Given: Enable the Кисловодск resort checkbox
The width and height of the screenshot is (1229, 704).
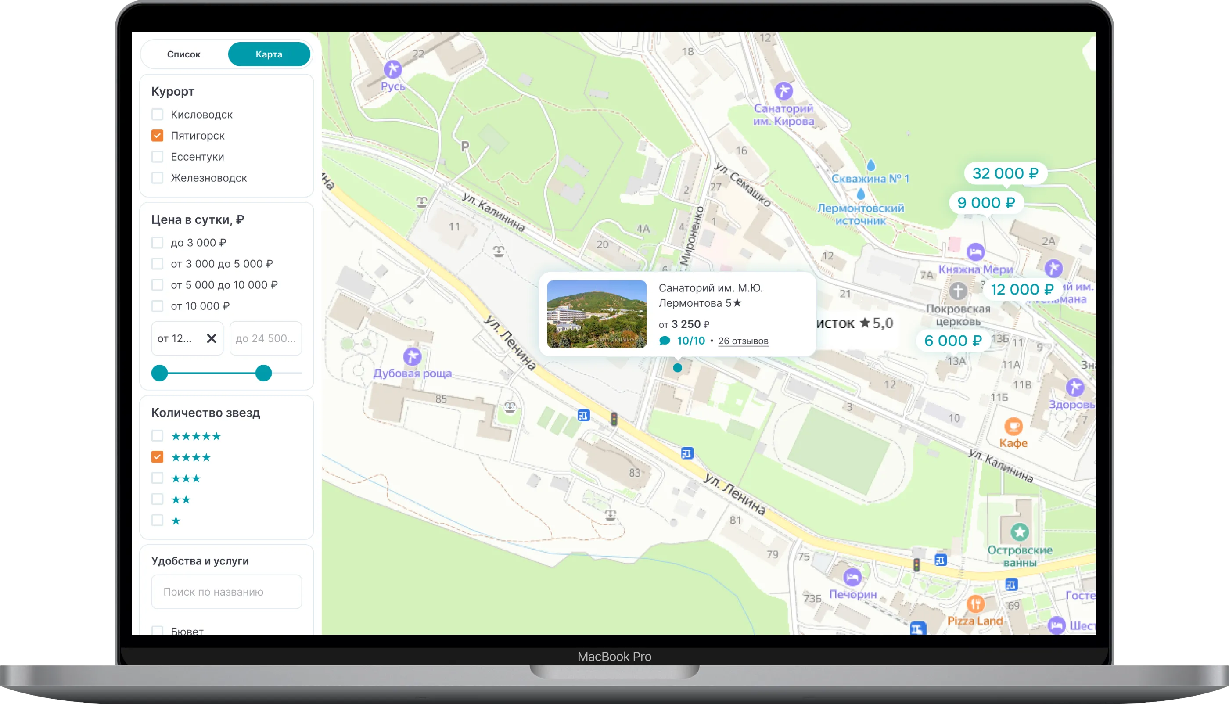Looking at the screenshot, I should coord(157,115).
